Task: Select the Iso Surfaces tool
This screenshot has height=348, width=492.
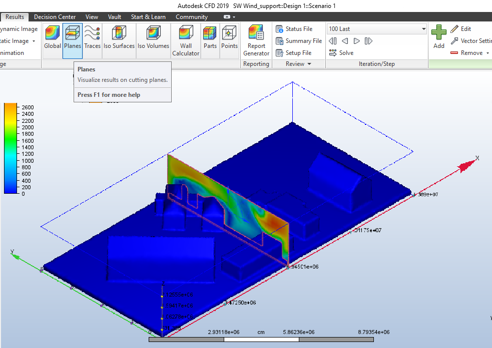Action: coord(119,37)
